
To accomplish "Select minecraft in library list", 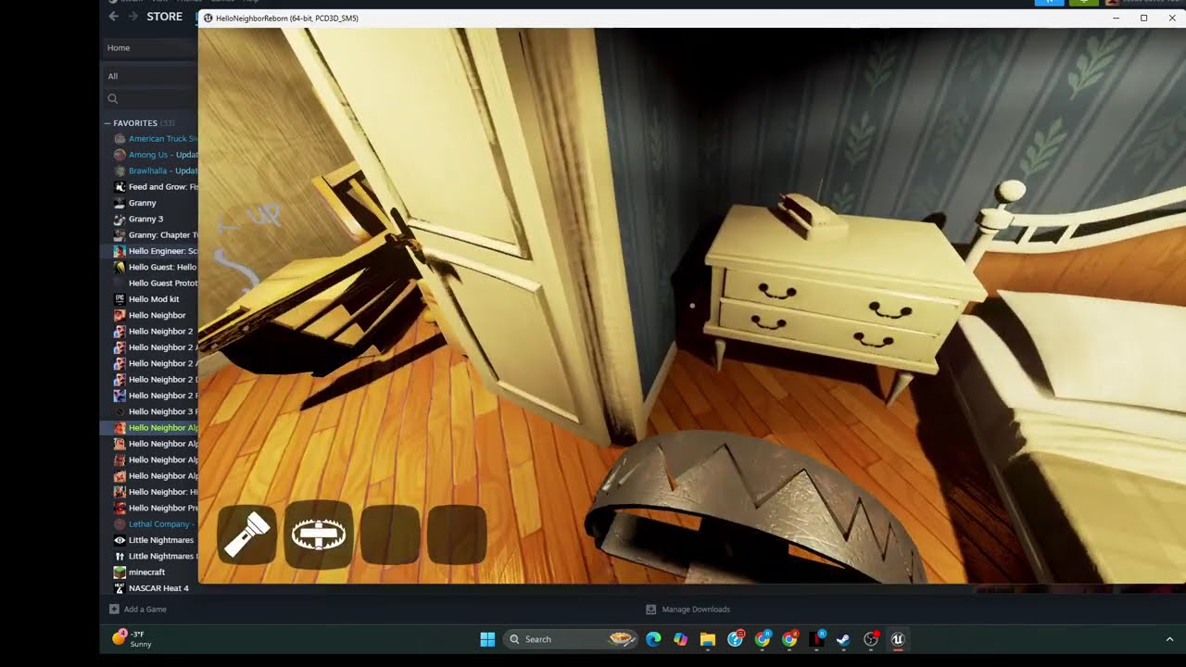I will (x=146, y=573).
